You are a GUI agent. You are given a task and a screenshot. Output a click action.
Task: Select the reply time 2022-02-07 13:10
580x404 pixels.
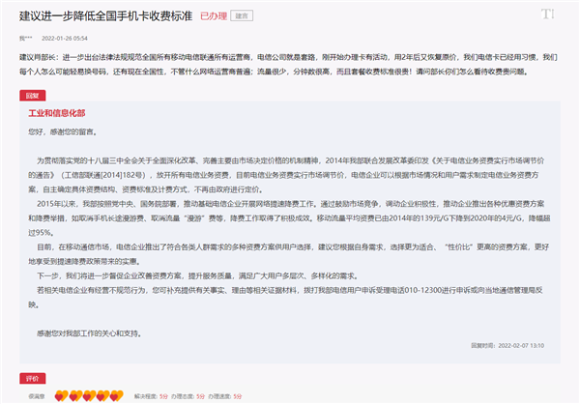coord(521,346)
